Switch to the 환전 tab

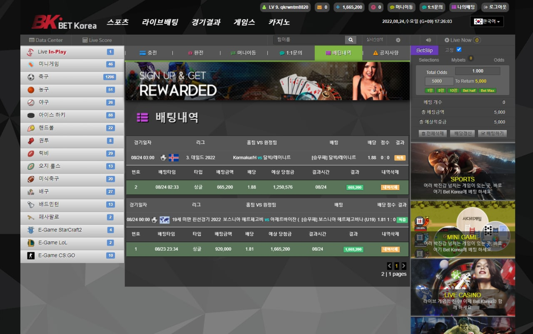click(196, 53)
